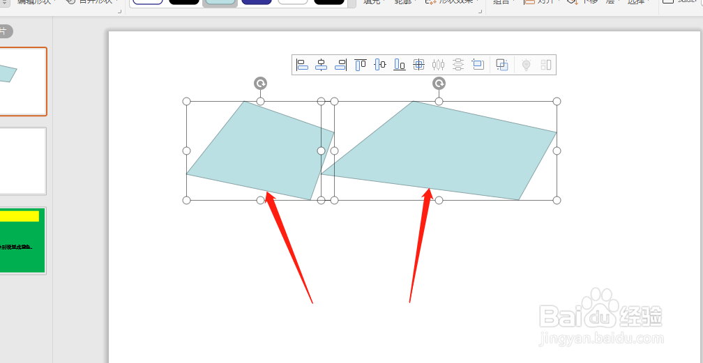Open the shape effects dialog launcher
The image size is (703, 363).
[x=480, y=10]
